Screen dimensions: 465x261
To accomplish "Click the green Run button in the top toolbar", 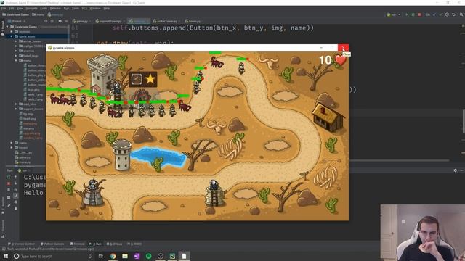I will (x=407, y=14).
